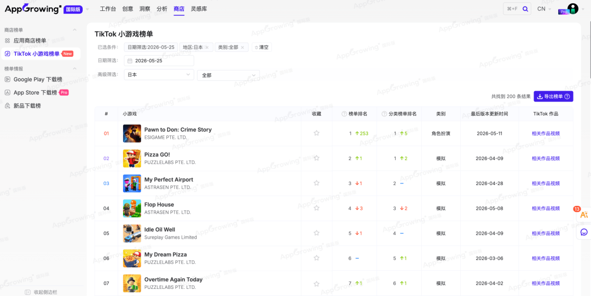Viewport: 591px width, 296px height.
Task: Open the AI assistant floating icon
Action: (584, 215)
